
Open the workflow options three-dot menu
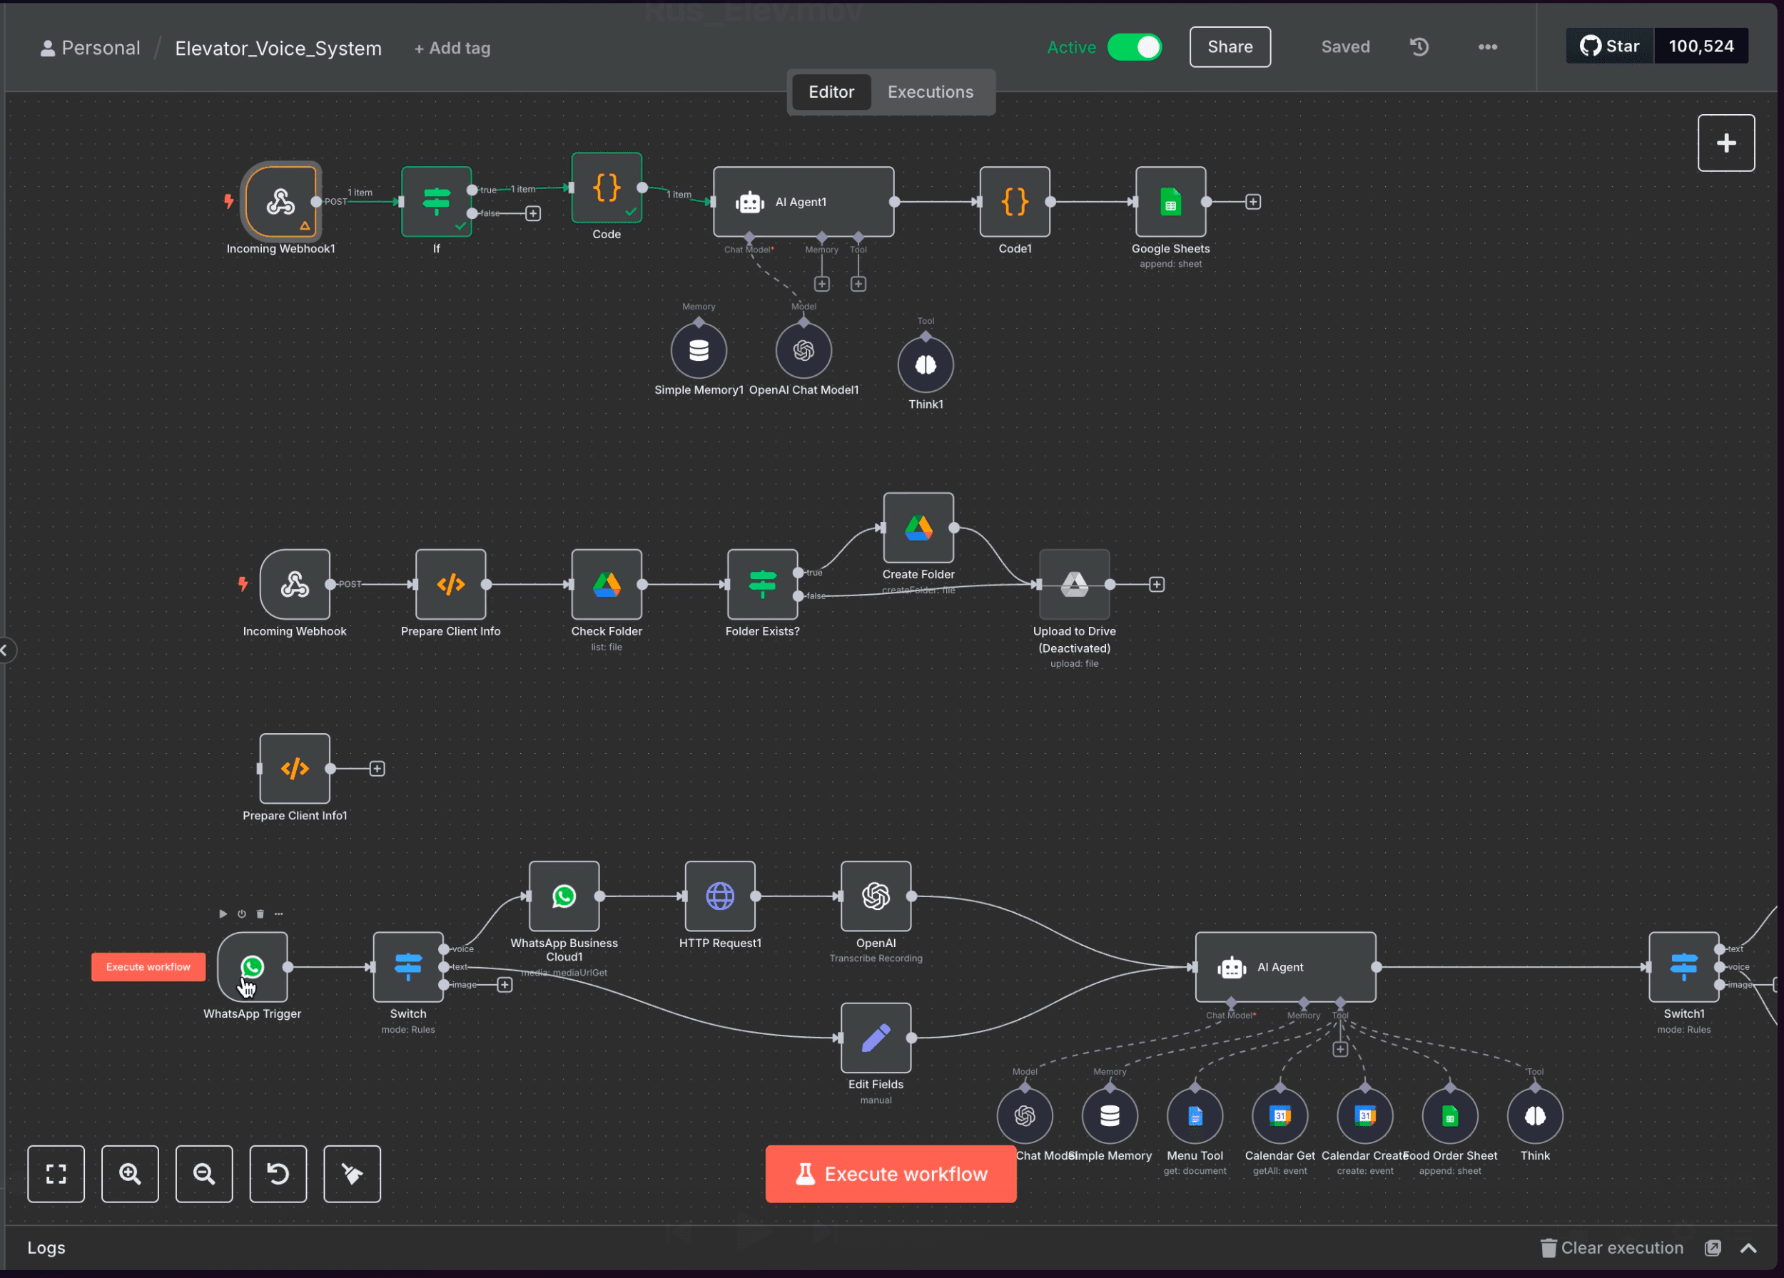1487,47
